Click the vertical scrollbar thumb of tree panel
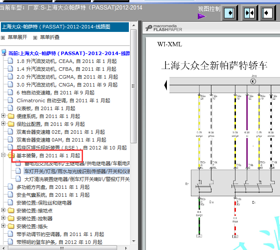 click(x=134, y=86)
